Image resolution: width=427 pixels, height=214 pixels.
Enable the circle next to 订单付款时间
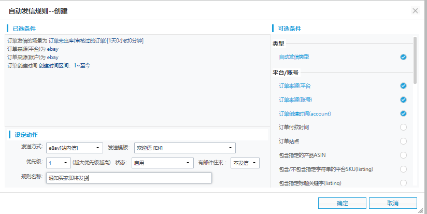click(x=403, y=127)
